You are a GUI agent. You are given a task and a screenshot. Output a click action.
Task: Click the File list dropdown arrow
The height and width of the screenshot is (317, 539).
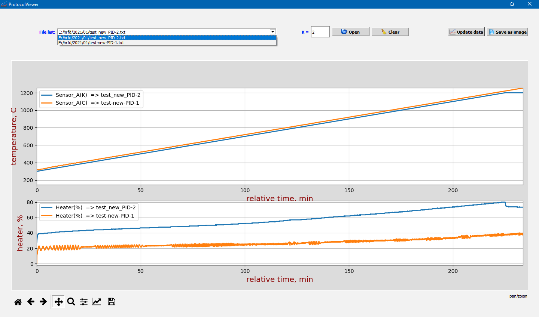(273, 32)
